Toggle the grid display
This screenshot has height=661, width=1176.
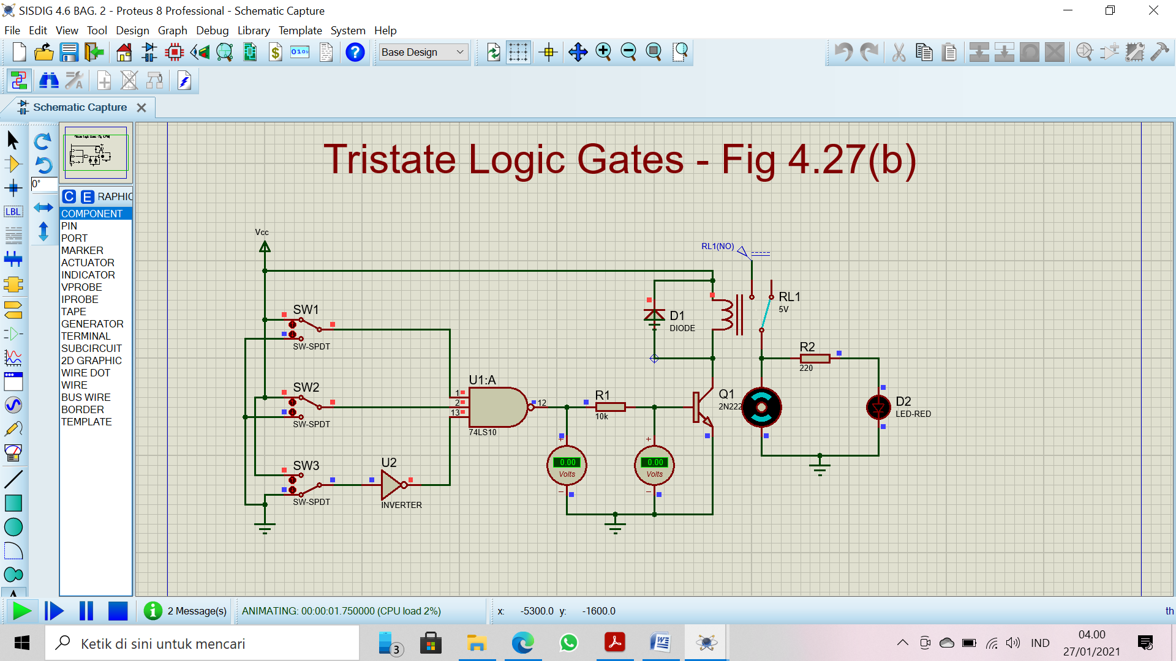519,52
